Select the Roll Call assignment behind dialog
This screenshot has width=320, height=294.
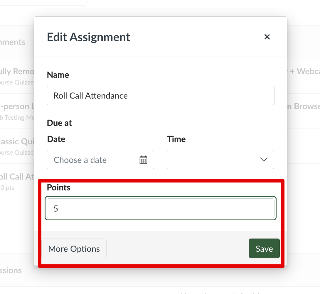pyautogui.click(x=17, y=177)
